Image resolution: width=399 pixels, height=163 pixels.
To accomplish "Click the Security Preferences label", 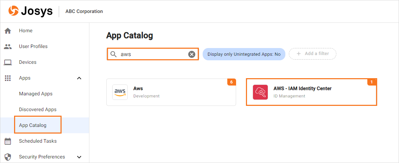I will coord(42,157).
